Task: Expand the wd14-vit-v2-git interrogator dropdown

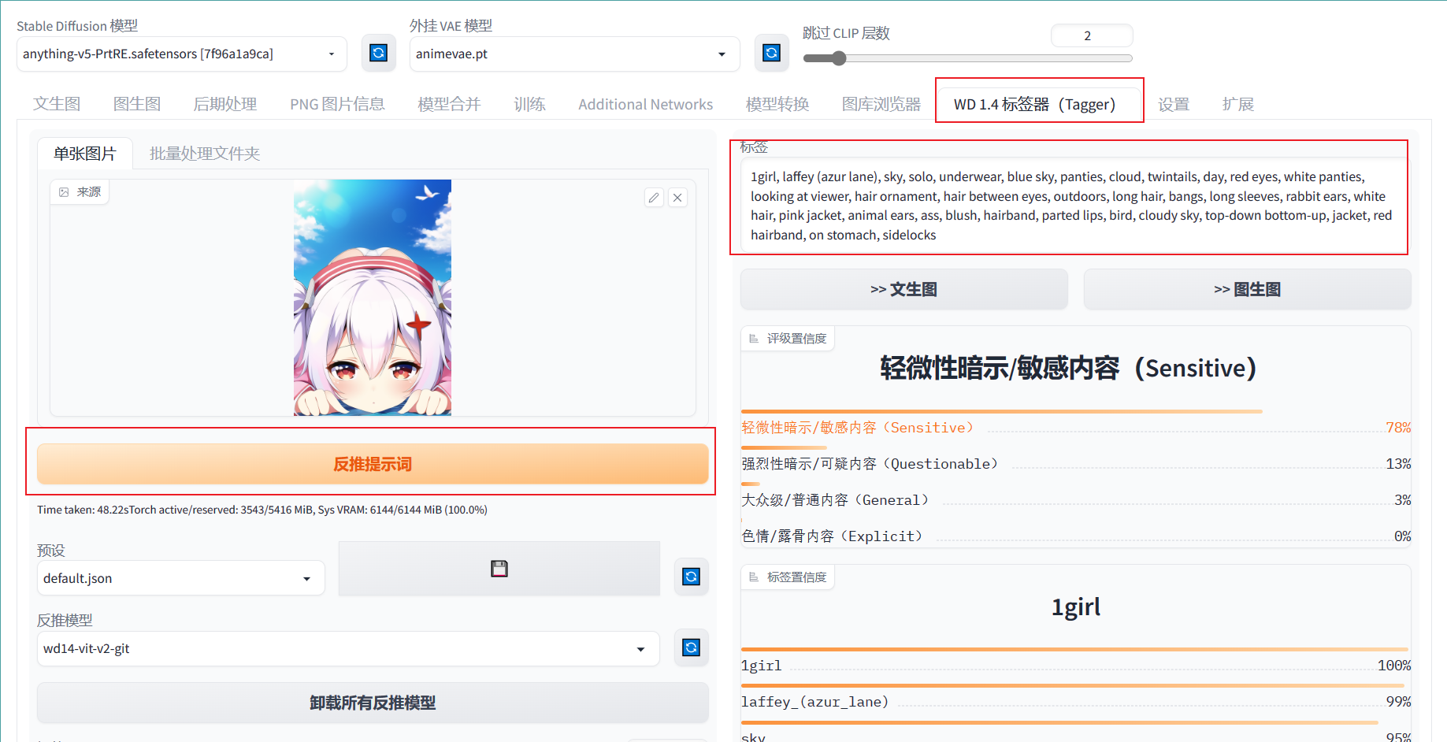Action: point(347,649)
